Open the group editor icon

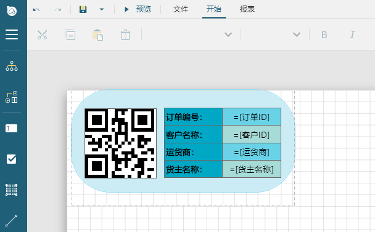coord(12,97)
